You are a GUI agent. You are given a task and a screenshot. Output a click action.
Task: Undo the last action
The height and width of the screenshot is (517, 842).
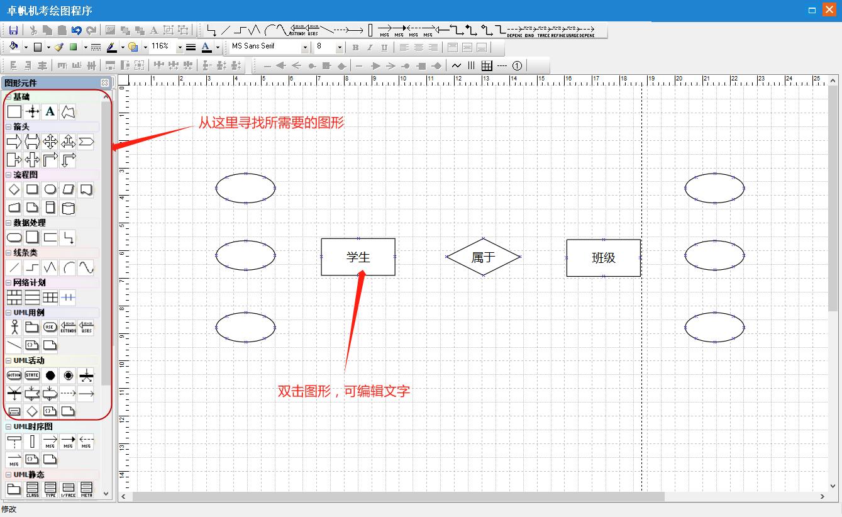click(77, 30)
